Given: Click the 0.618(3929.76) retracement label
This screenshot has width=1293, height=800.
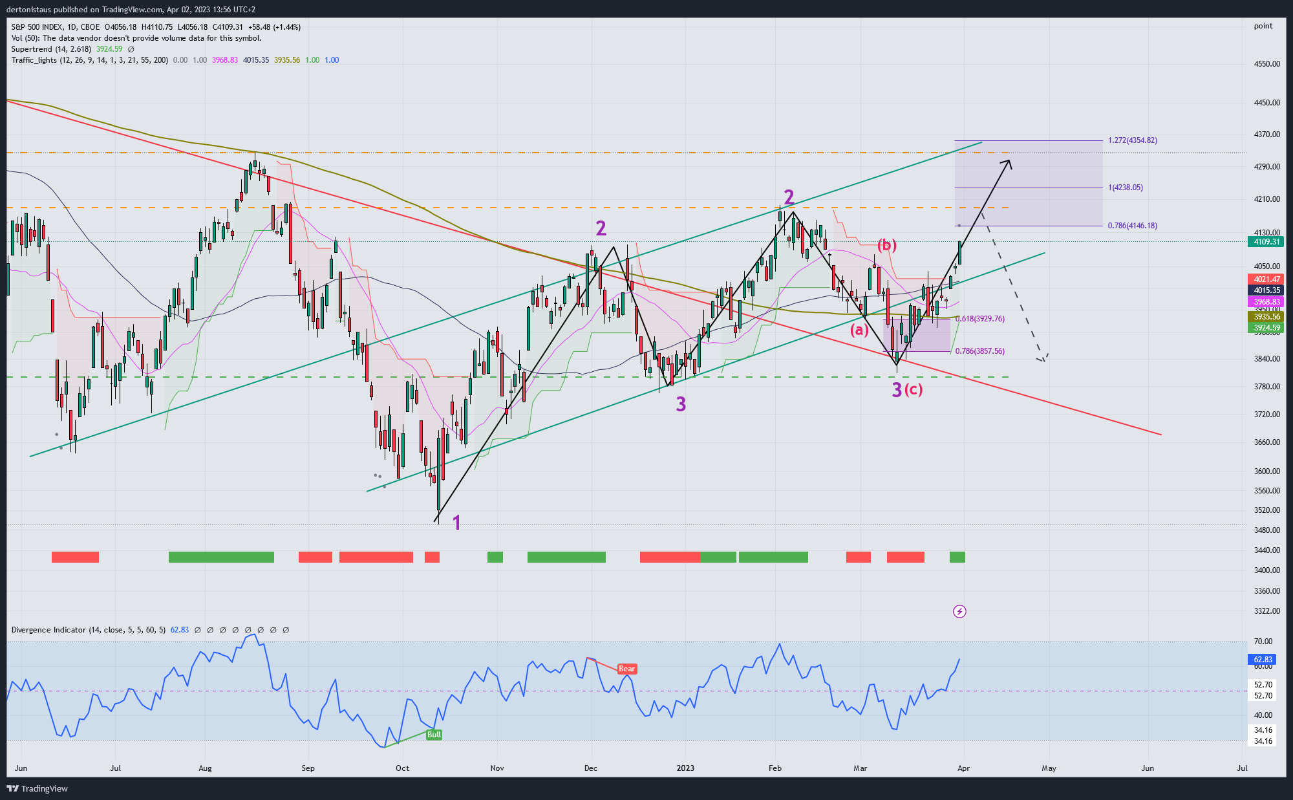Looking at the screenshot, I should pyautogui.click(x=980, y=319).
